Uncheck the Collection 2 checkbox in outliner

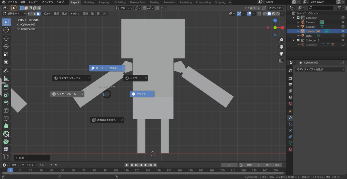(298, 40)
